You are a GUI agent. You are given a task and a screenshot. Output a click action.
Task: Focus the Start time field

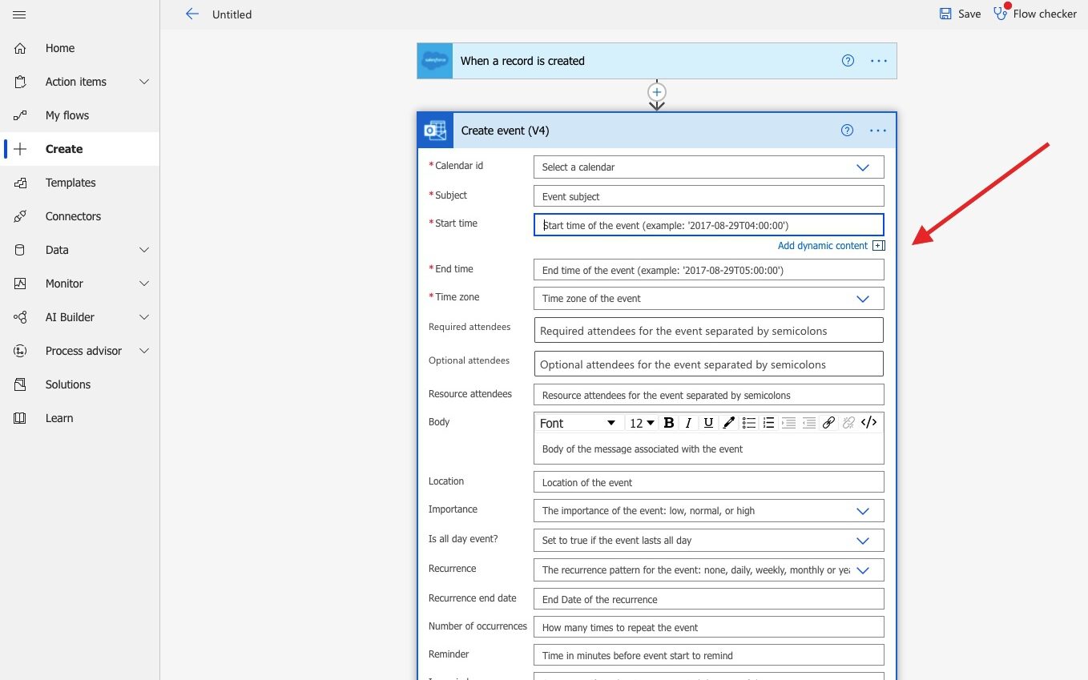point(709,225)
